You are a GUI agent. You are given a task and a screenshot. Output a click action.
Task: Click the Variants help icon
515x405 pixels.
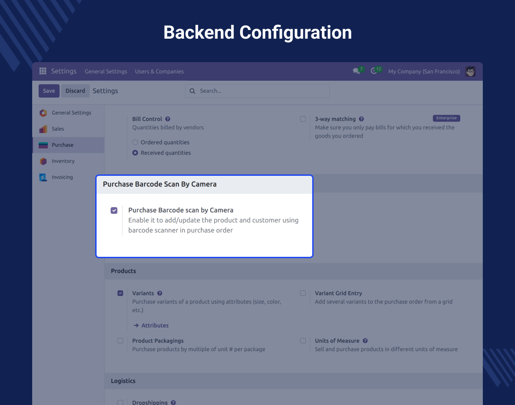160,293
